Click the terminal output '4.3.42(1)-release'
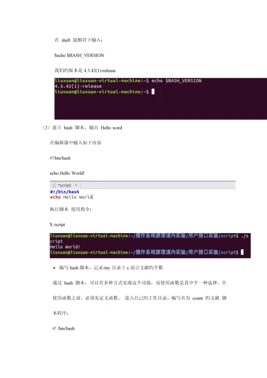Image resolution: width=267 pixels, height=378 pixels. click(78, 86)
